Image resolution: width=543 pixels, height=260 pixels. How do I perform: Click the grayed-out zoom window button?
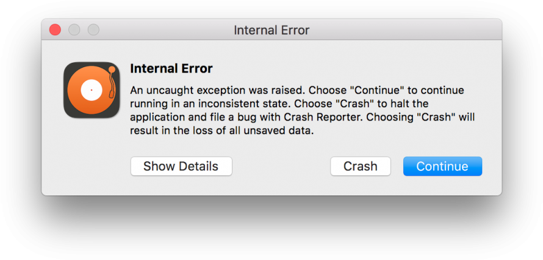coord(93,30)
